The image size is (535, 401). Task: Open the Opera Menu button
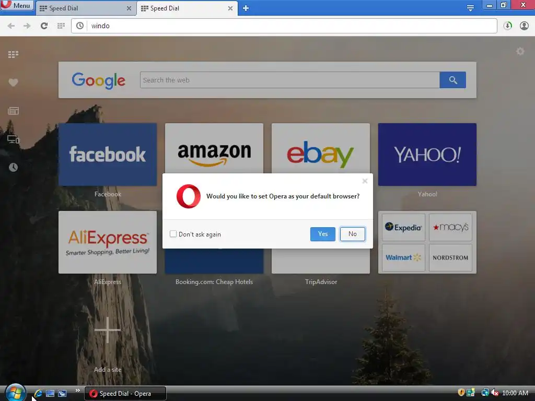(17, 5)
